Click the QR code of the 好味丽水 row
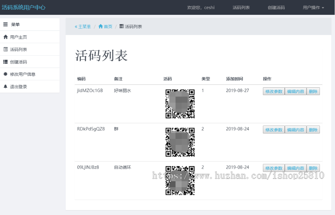This screenshot has width=335, height=215. click(180, 103)
